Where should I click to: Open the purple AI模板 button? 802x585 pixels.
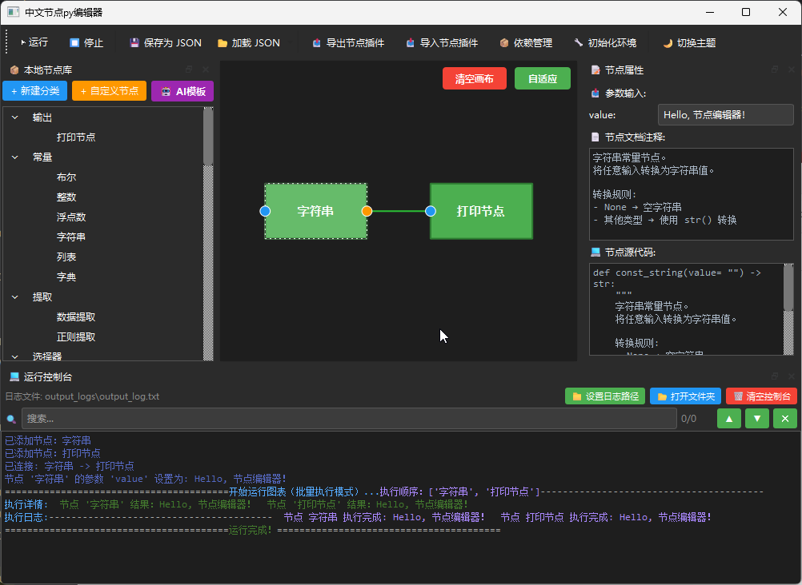[182, 91]
